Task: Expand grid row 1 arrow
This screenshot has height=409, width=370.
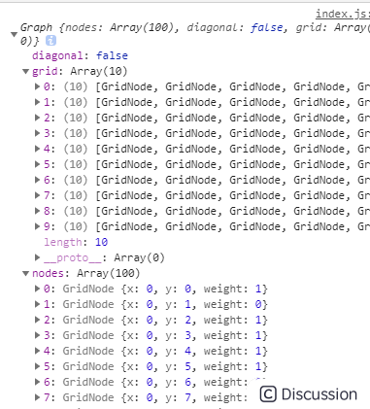Action: point(38,102)
